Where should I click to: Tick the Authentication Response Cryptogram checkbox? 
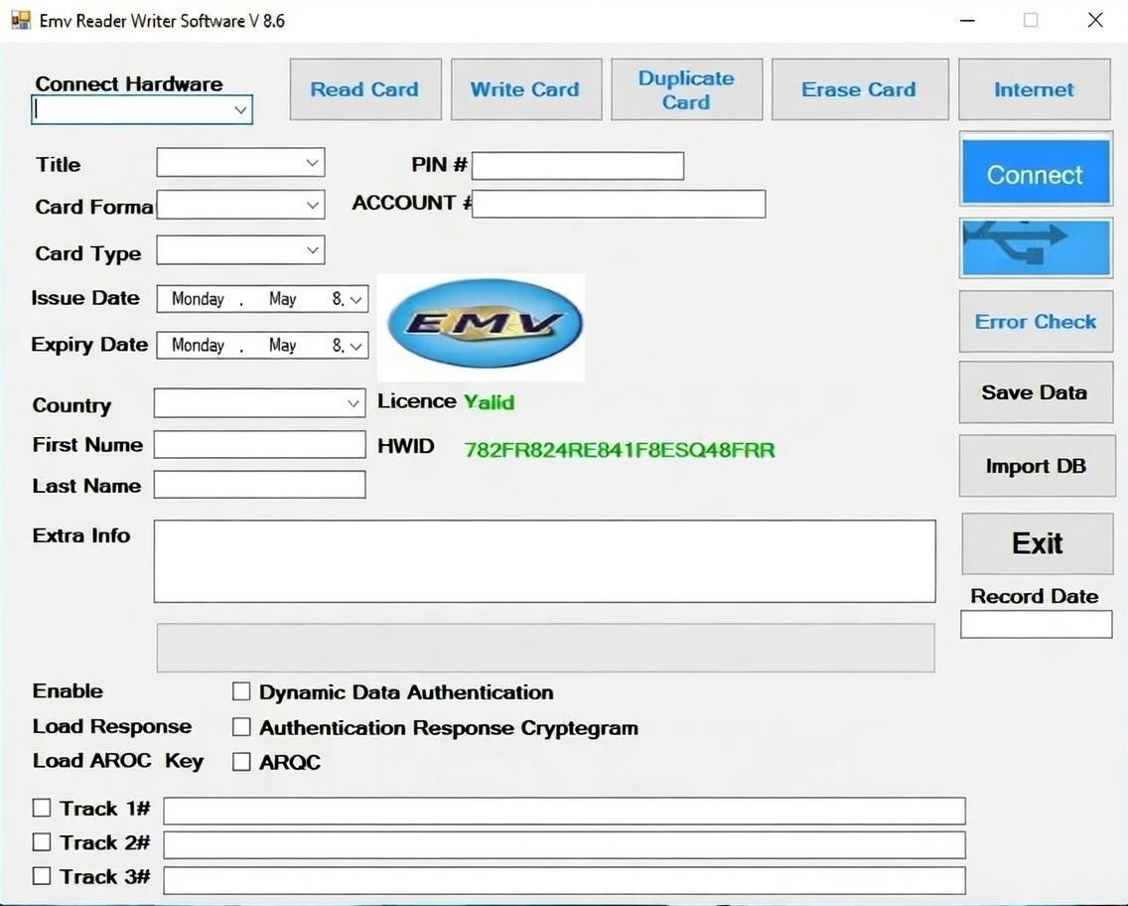(x=241, y=727)
